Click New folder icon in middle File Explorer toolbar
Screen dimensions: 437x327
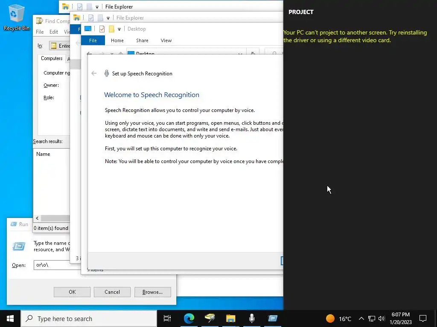pyautogui.click(x=100, y=18)
